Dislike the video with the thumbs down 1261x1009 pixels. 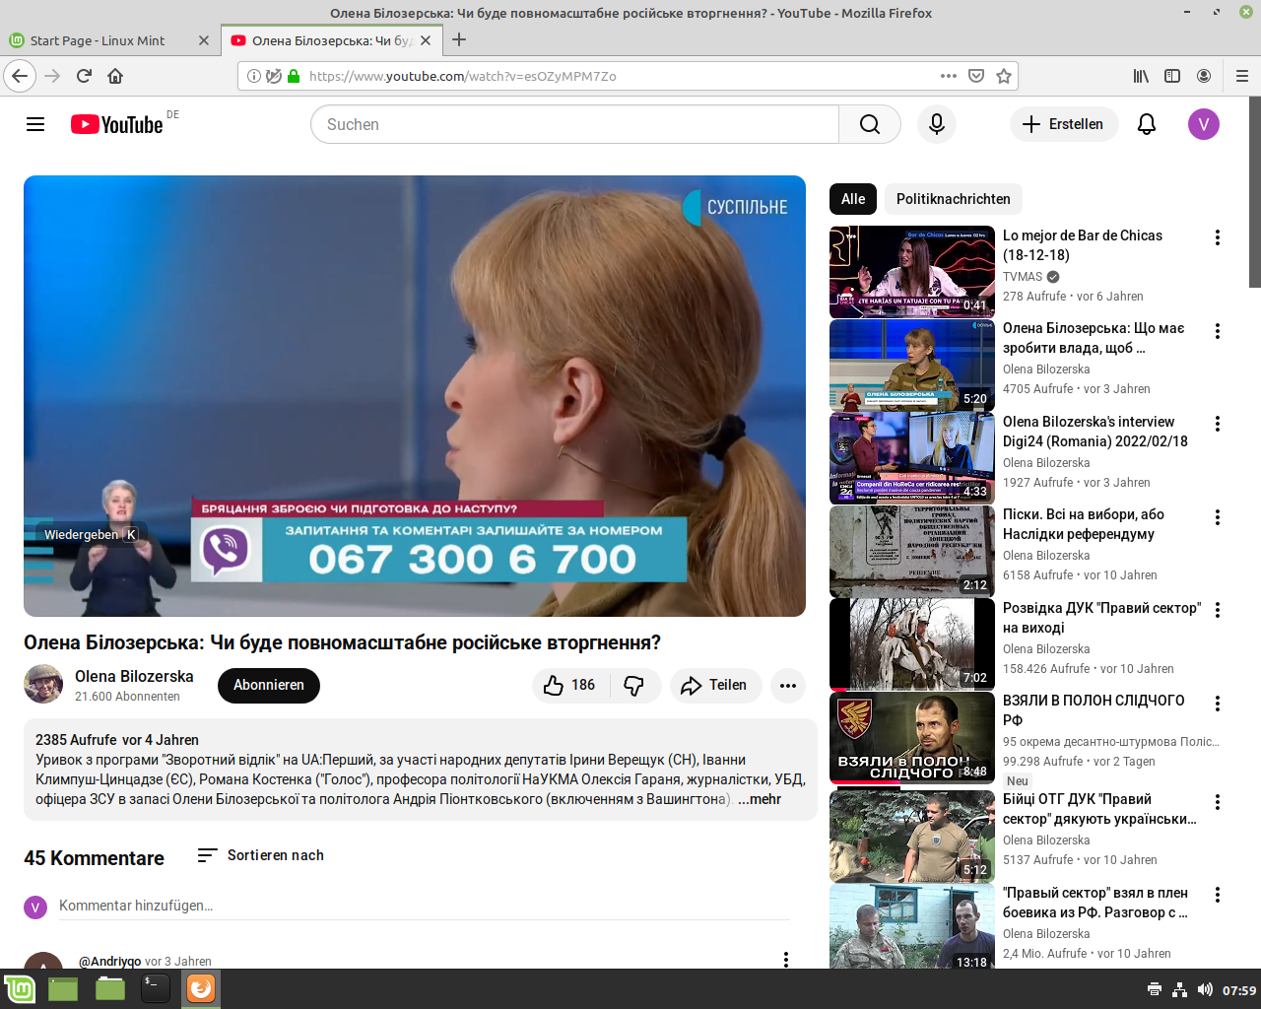coord(634,685)
